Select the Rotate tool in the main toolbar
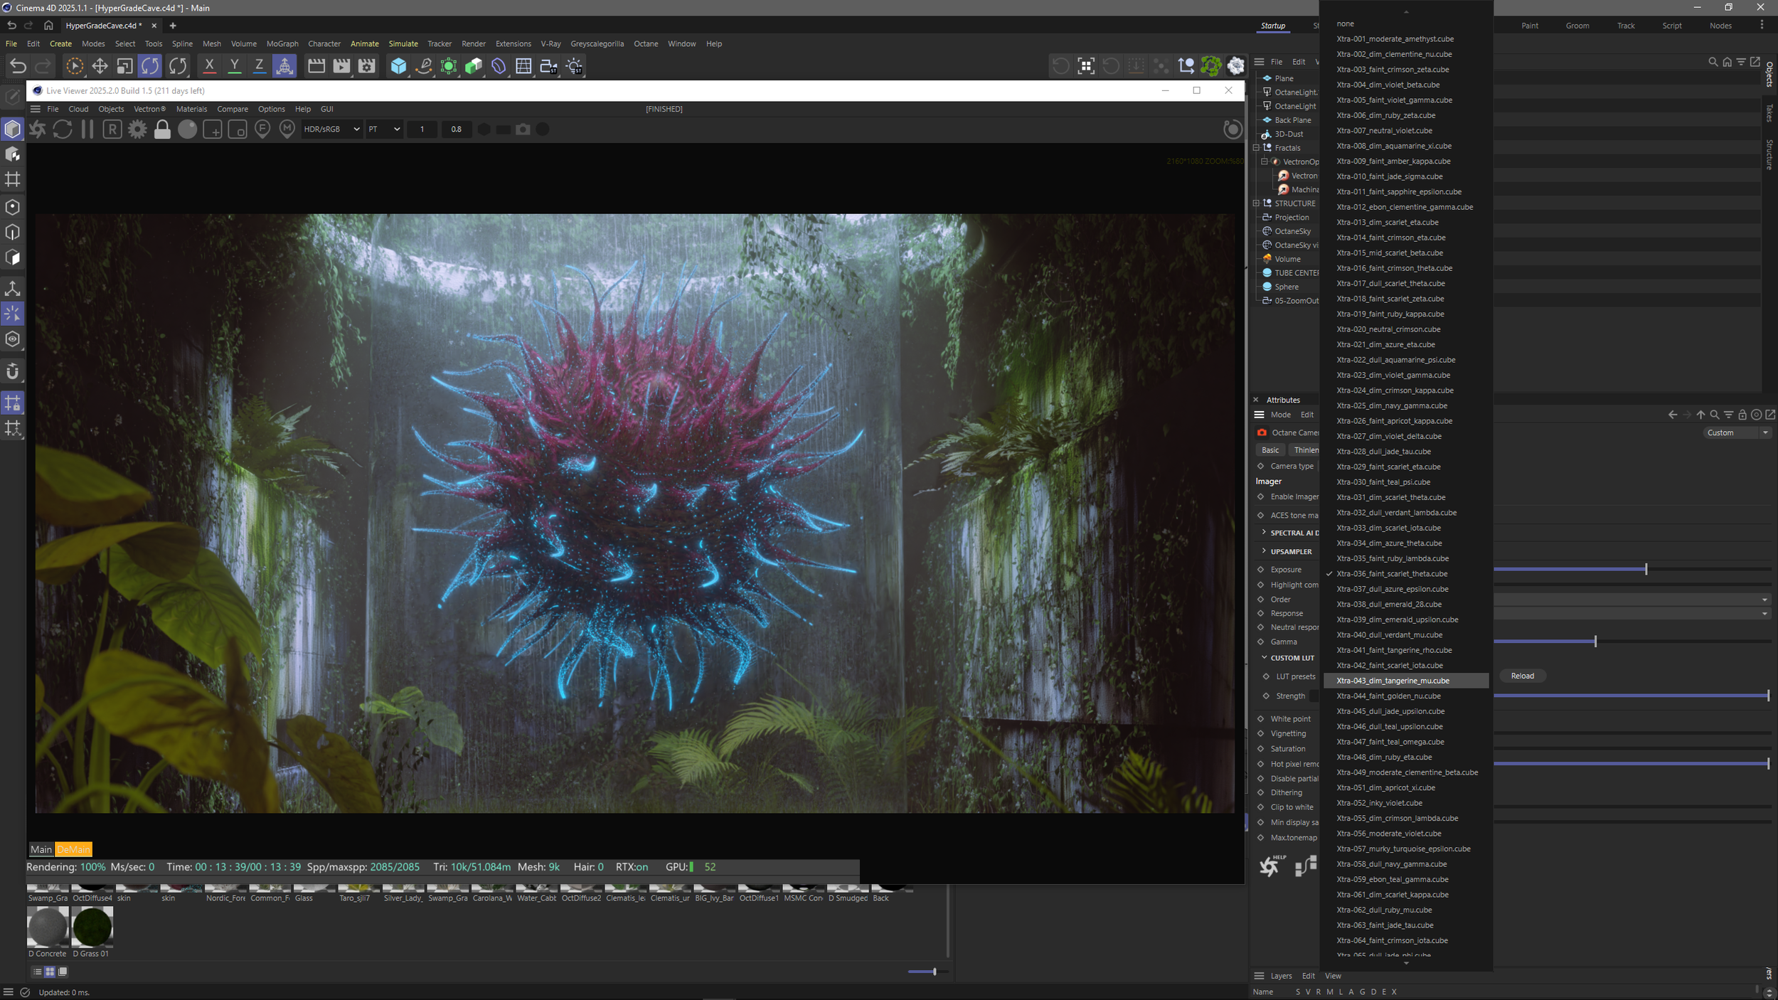Viewport: 1778px width, 1000px height. [x=150, y=66]
